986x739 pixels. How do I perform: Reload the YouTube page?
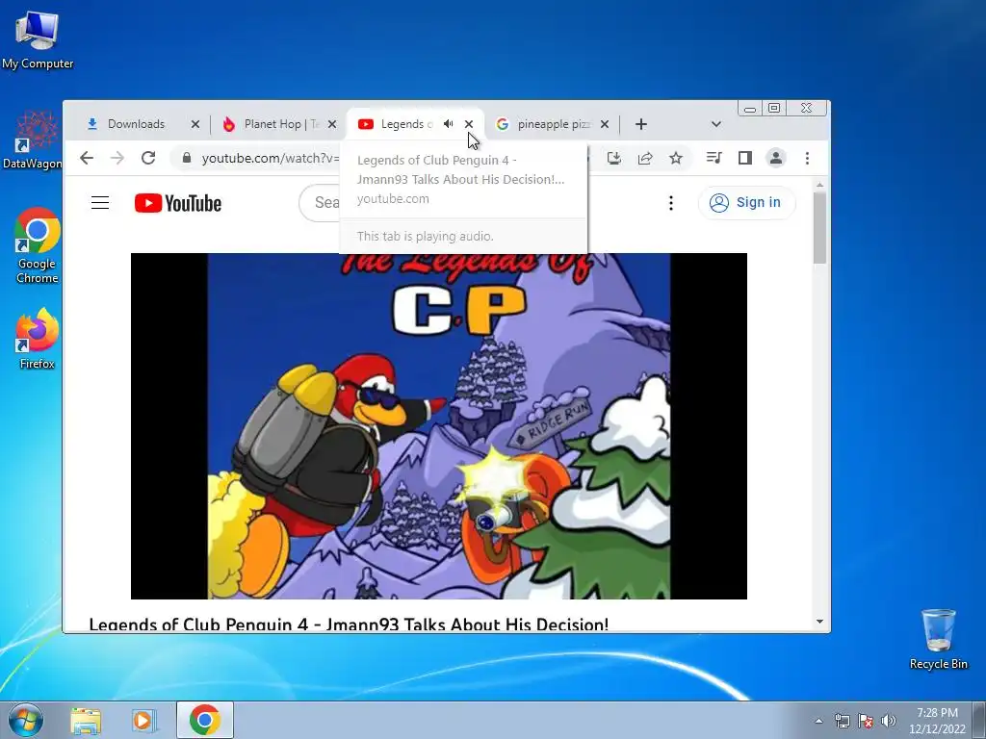pyautogui.click(x=147, y=158)
